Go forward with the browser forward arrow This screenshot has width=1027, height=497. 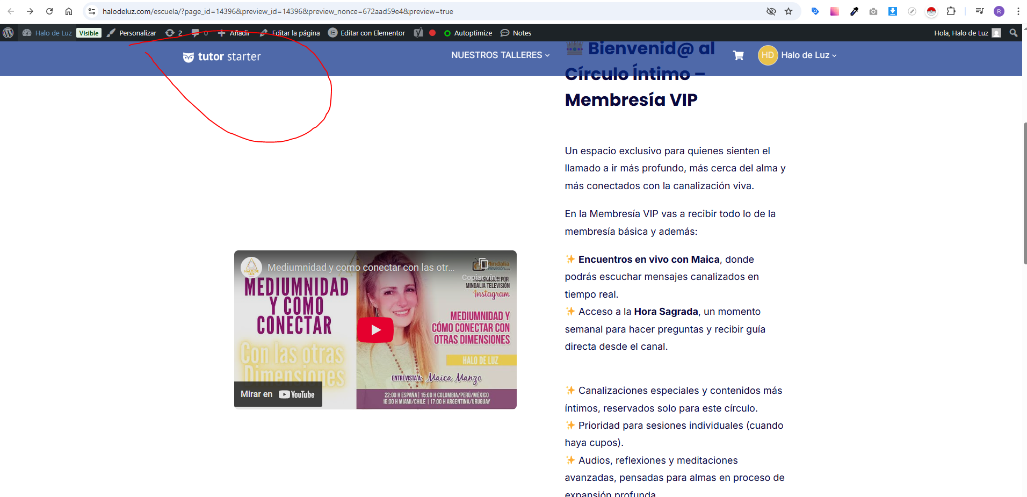30,11
